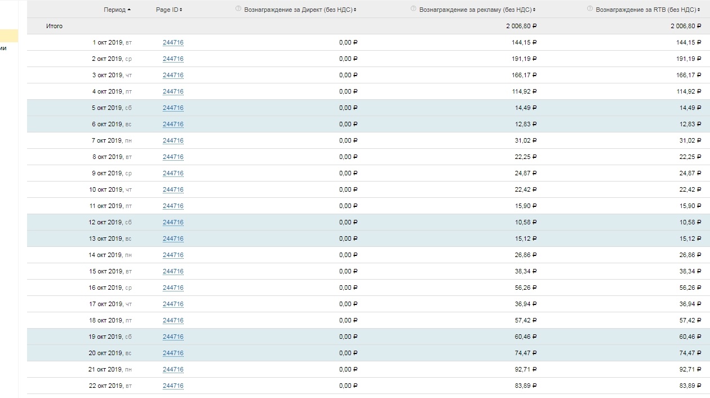Sort by Вознаграждение за Директ column header
710x398 pixels.
pos(300,10)
